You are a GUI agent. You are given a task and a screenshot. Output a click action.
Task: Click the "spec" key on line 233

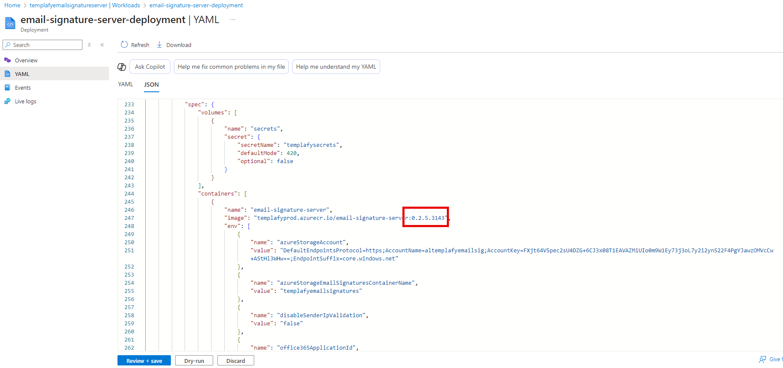coord(194,104)
